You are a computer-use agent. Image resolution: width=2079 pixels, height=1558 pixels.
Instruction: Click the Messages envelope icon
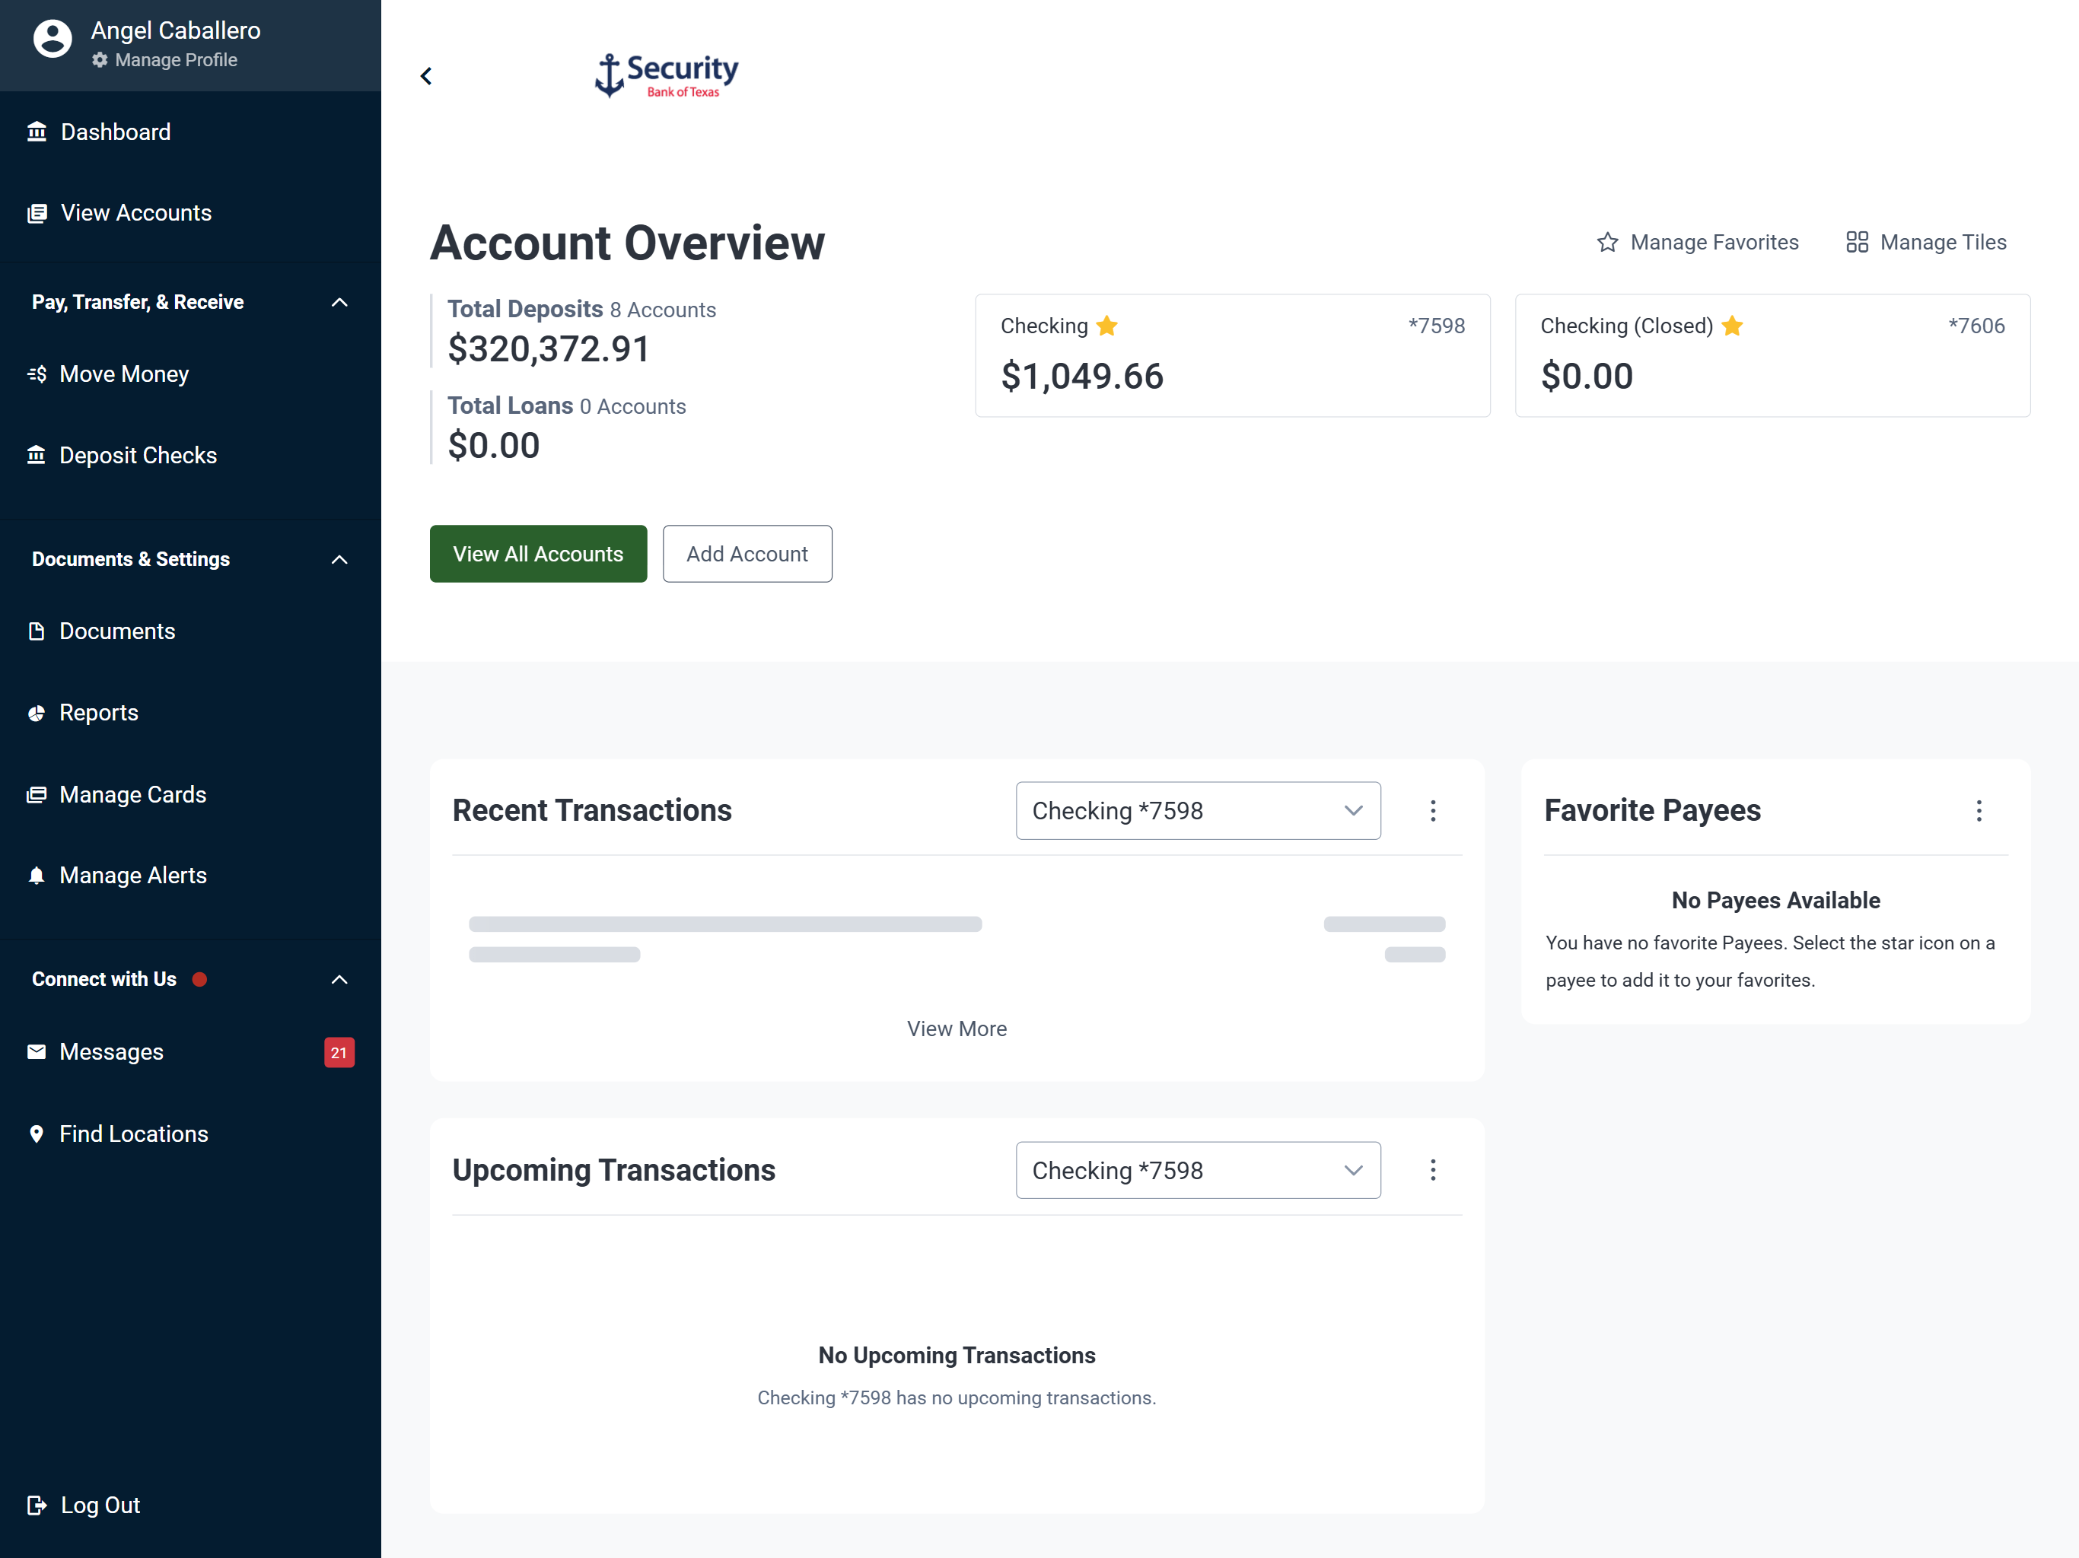(37, 1052)
